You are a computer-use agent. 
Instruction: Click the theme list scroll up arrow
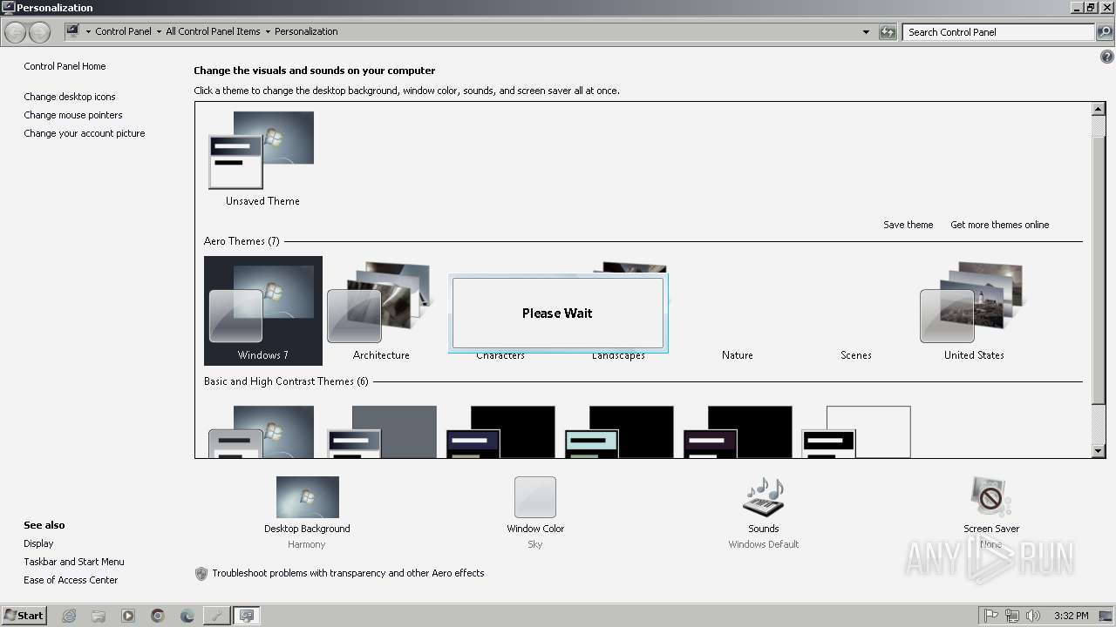pos(1099,110)
